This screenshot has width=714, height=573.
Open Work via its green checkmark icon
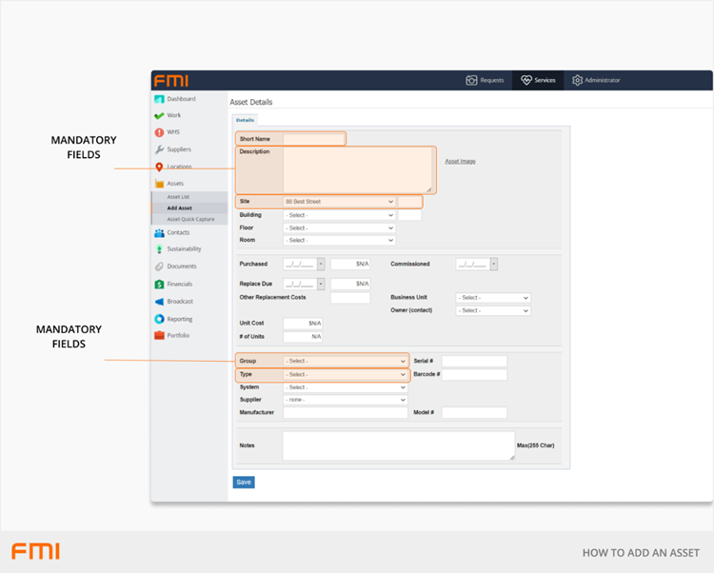click(159, 115)
